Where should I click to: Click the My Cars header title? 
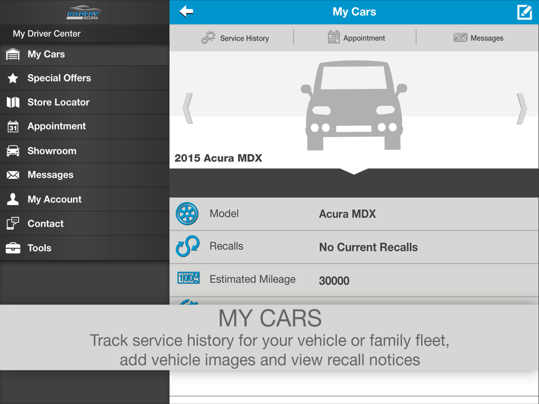354,12
